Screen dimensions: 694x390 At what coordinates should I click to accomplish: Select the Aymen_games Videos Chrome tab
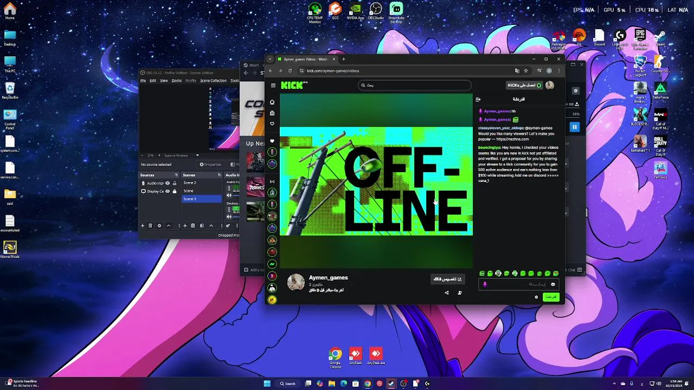tap(306, 59)
